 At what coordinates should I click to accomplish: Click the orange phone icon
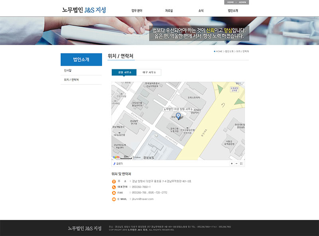(114, 187)
